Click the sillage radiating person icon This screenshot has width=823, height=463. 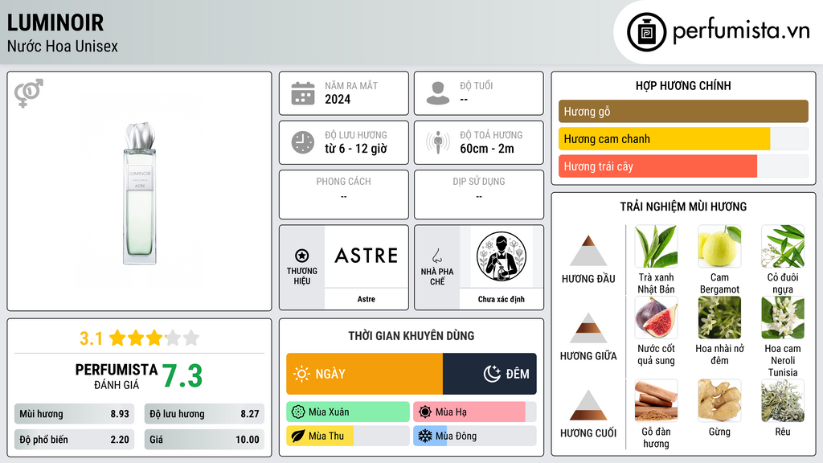point(438,142)
